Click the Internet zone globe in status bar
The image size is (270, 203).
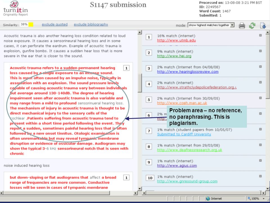[208, 198]
